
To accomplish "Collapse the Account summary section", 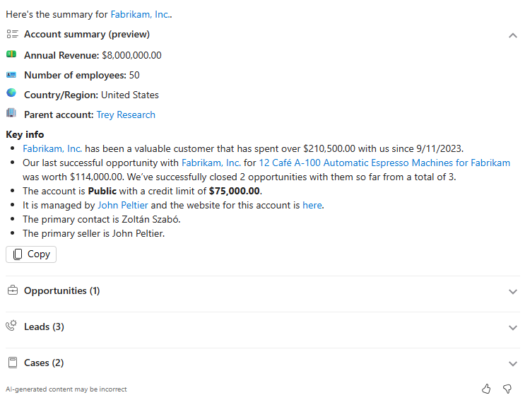I will click(513, 35).
